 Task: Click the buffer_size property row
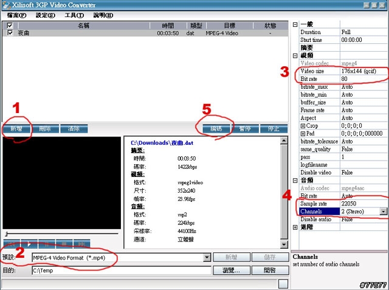click(343, 103)
